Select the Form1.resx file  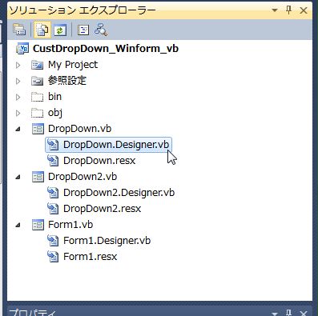91,257
